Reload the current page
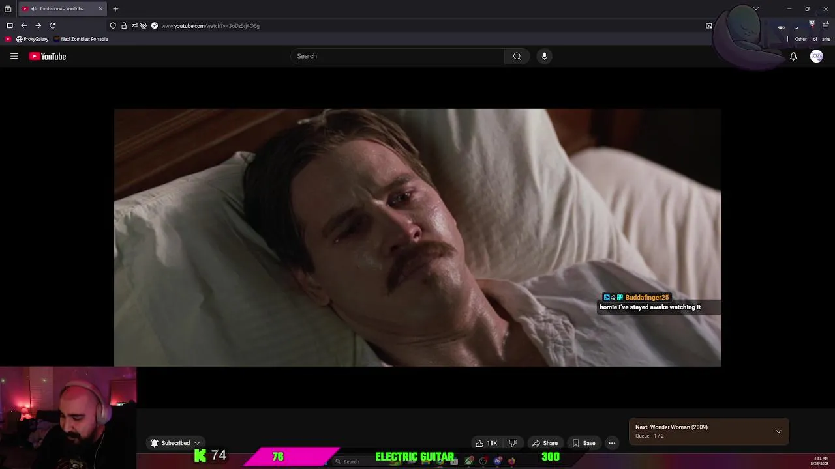Screen dimensions: 835x469 pos(53,25)
